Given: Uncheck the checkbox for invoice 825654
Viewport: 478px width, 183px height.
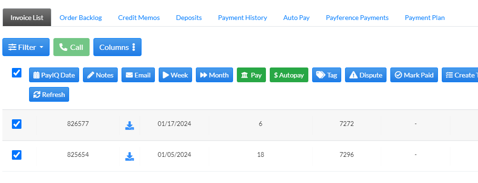Looking at the screenshot, I should pos(17,155).
